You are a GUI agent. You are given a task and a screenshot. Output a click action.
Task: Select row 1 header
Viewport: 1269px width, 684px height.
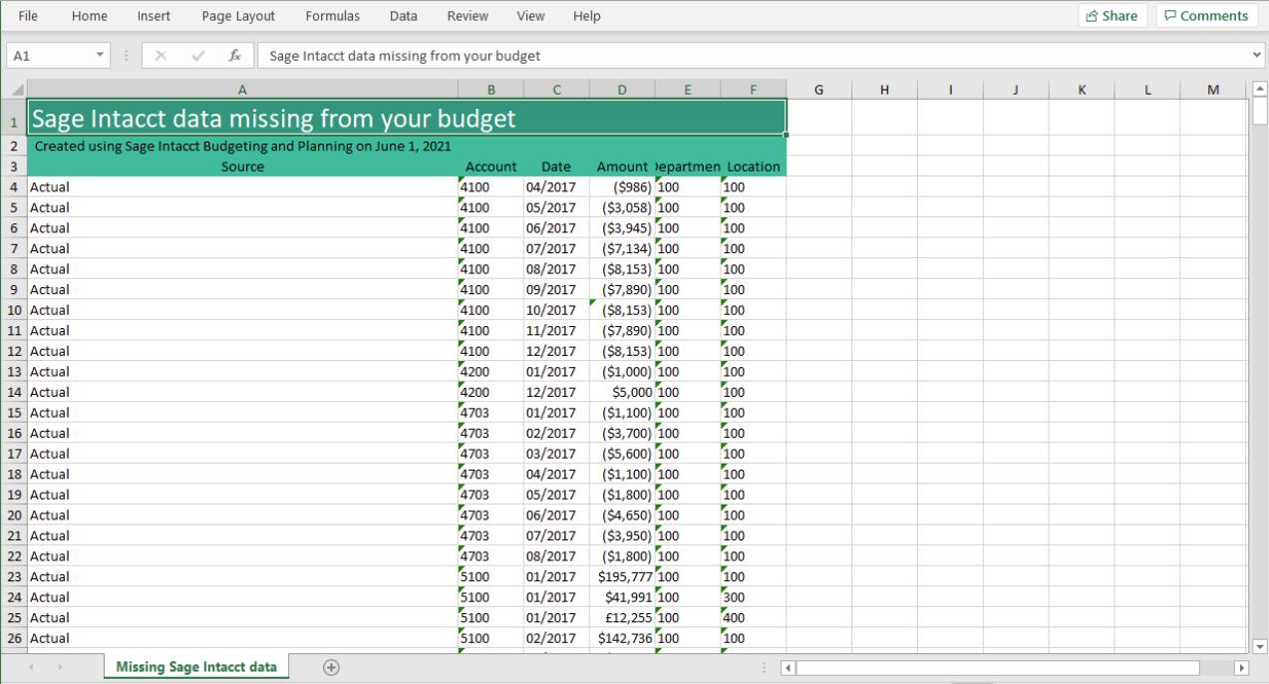point(14,118)
